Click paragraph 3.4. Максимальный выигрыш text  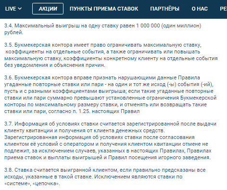coord(102,29)
